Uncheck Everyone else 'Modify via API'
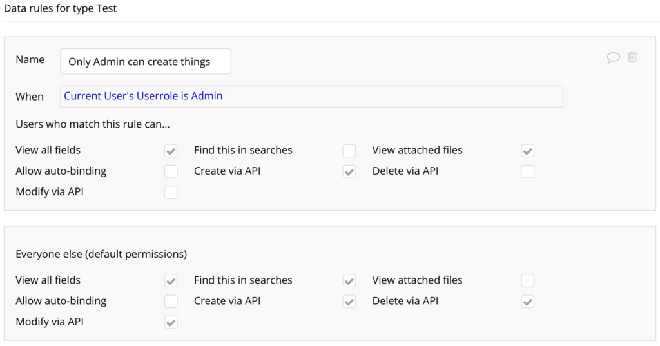Viewport: 660px width, 346px height. coord(171,322)
